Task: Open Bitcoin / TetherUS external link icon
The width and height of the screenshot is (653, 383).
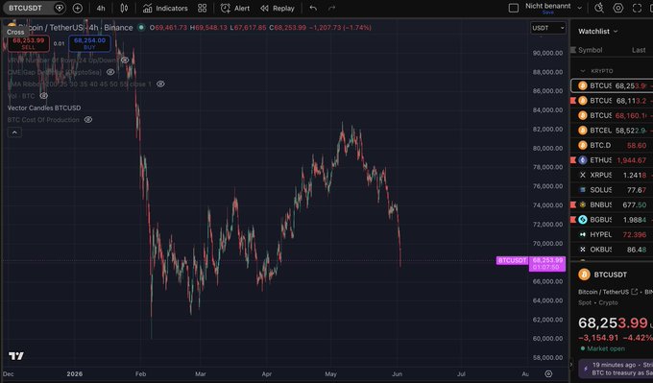Action: (x=634, y=292)
